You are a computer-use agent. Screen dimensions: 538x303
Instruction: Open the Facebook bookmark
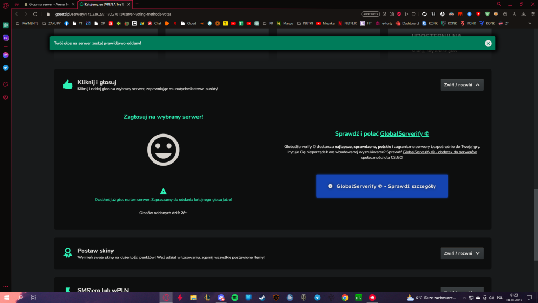pos(66,23)
